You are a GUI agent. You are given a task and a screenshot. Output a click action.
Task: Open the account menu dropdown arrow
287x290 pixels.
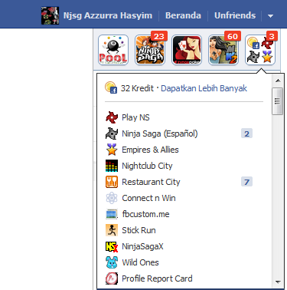[x=270, y=16]
